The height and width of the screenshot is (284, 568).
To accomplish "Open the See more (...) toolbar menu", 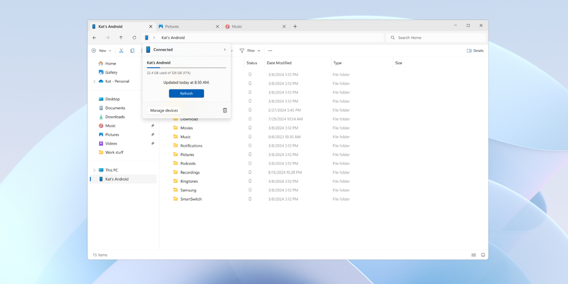I will click(270, 50).
